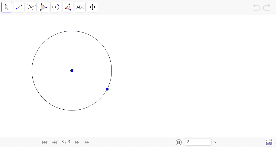276x147 pixels.
Task: Select Circle with Center through Point tool
Action: (x=56, y=7)
